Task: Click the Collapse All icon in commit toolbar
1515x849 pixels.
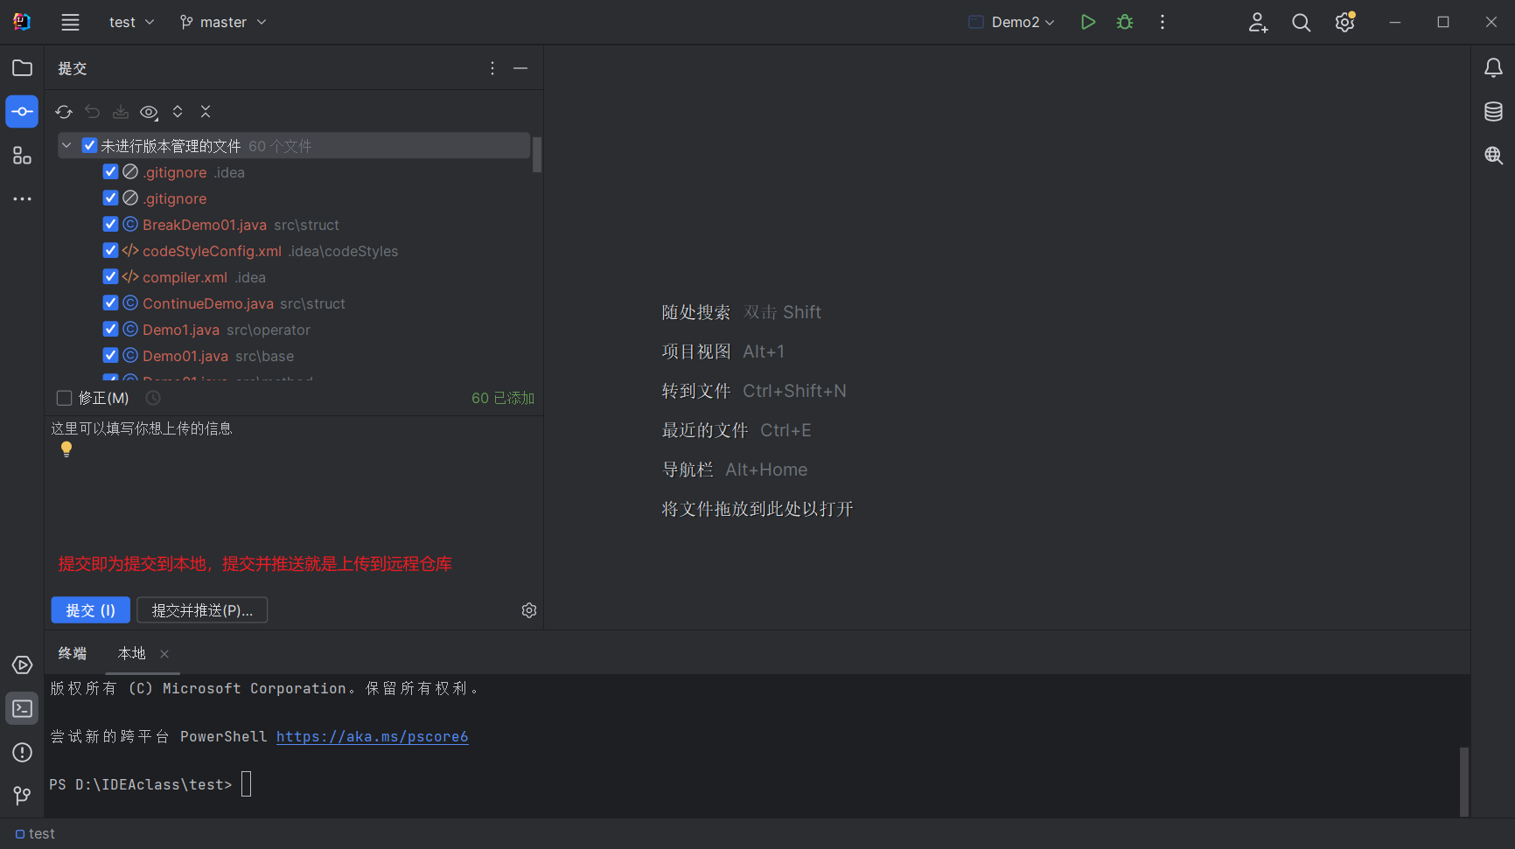Action: pos(206,112)
